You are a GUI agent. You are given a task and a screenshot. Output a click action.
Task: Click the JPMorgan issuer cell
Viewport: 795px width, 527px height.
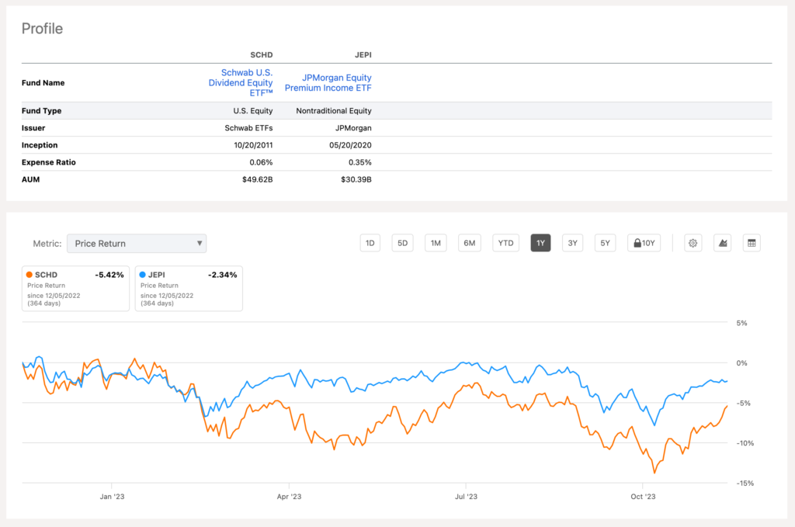click(353, 128)
